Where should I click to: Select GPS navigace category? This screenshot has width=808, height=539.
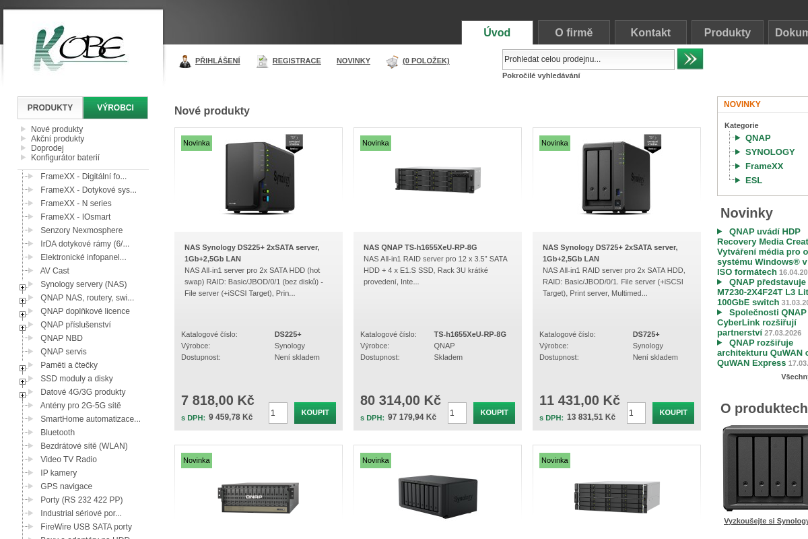[x=66, y=486]
